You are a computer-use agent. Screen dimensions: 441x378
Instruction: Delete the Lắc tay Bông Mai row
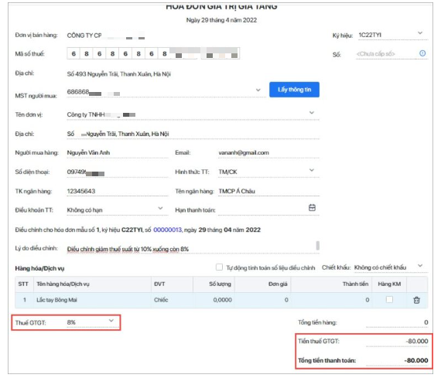[x=416, y=300]
